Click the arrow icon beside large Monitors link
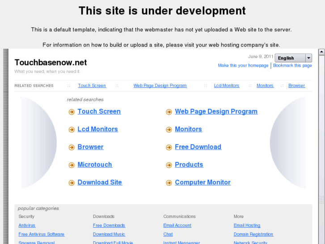The width and height of the screenshot is (325, 244). [x=169, y=130]
